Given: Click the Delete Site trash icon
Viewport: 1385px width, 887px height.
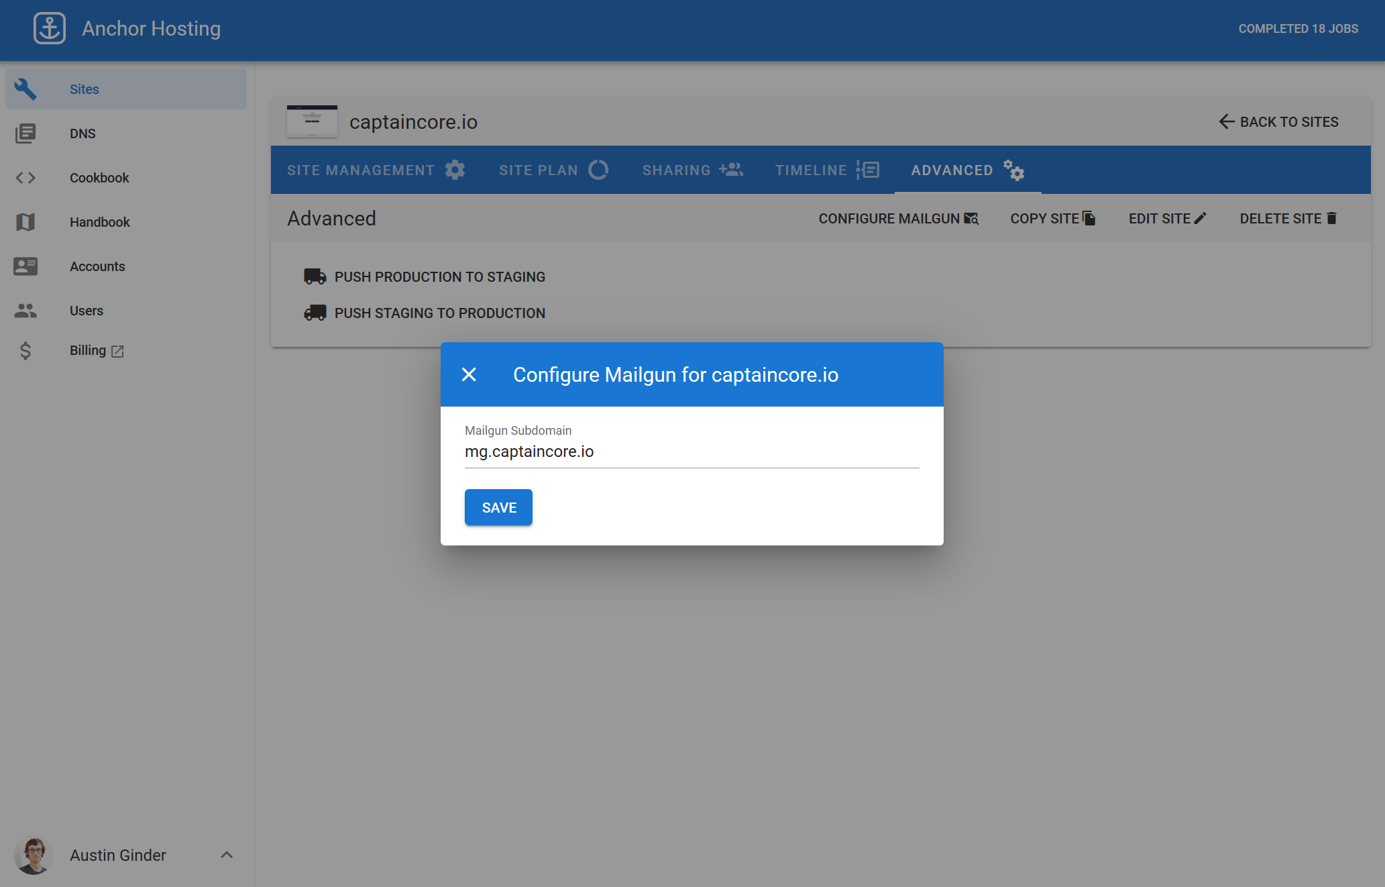Looking at the screenshot, I should [x=1332, y=218].
